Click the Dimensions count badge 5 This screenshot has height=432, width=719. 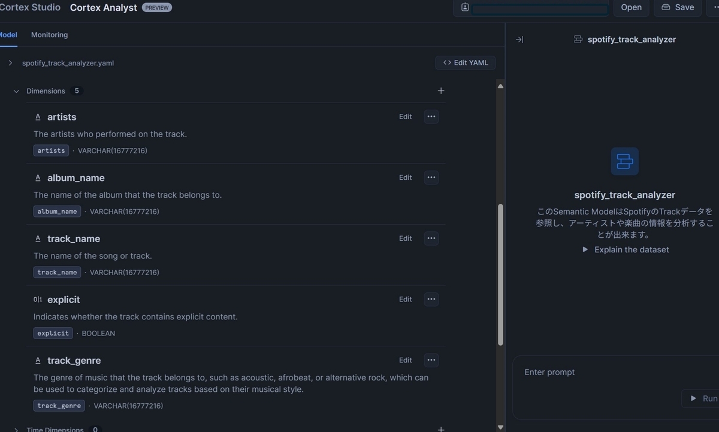76,91
